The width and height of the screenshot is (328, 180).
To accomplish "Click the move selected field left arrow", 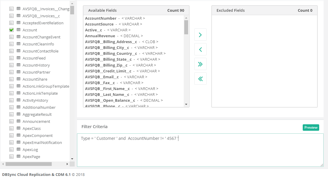I will coord(200,49).
